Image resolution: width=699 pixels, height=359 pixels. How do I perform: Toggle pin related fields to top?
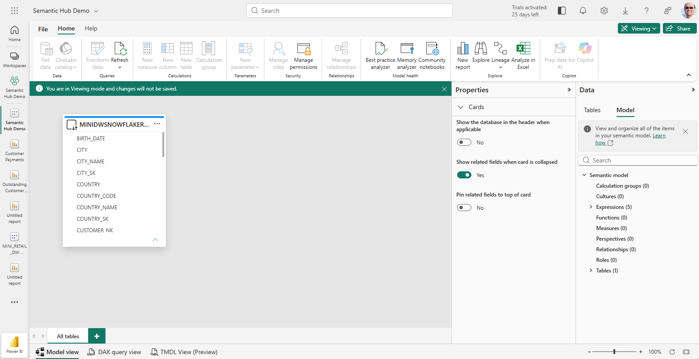[464, 208]
